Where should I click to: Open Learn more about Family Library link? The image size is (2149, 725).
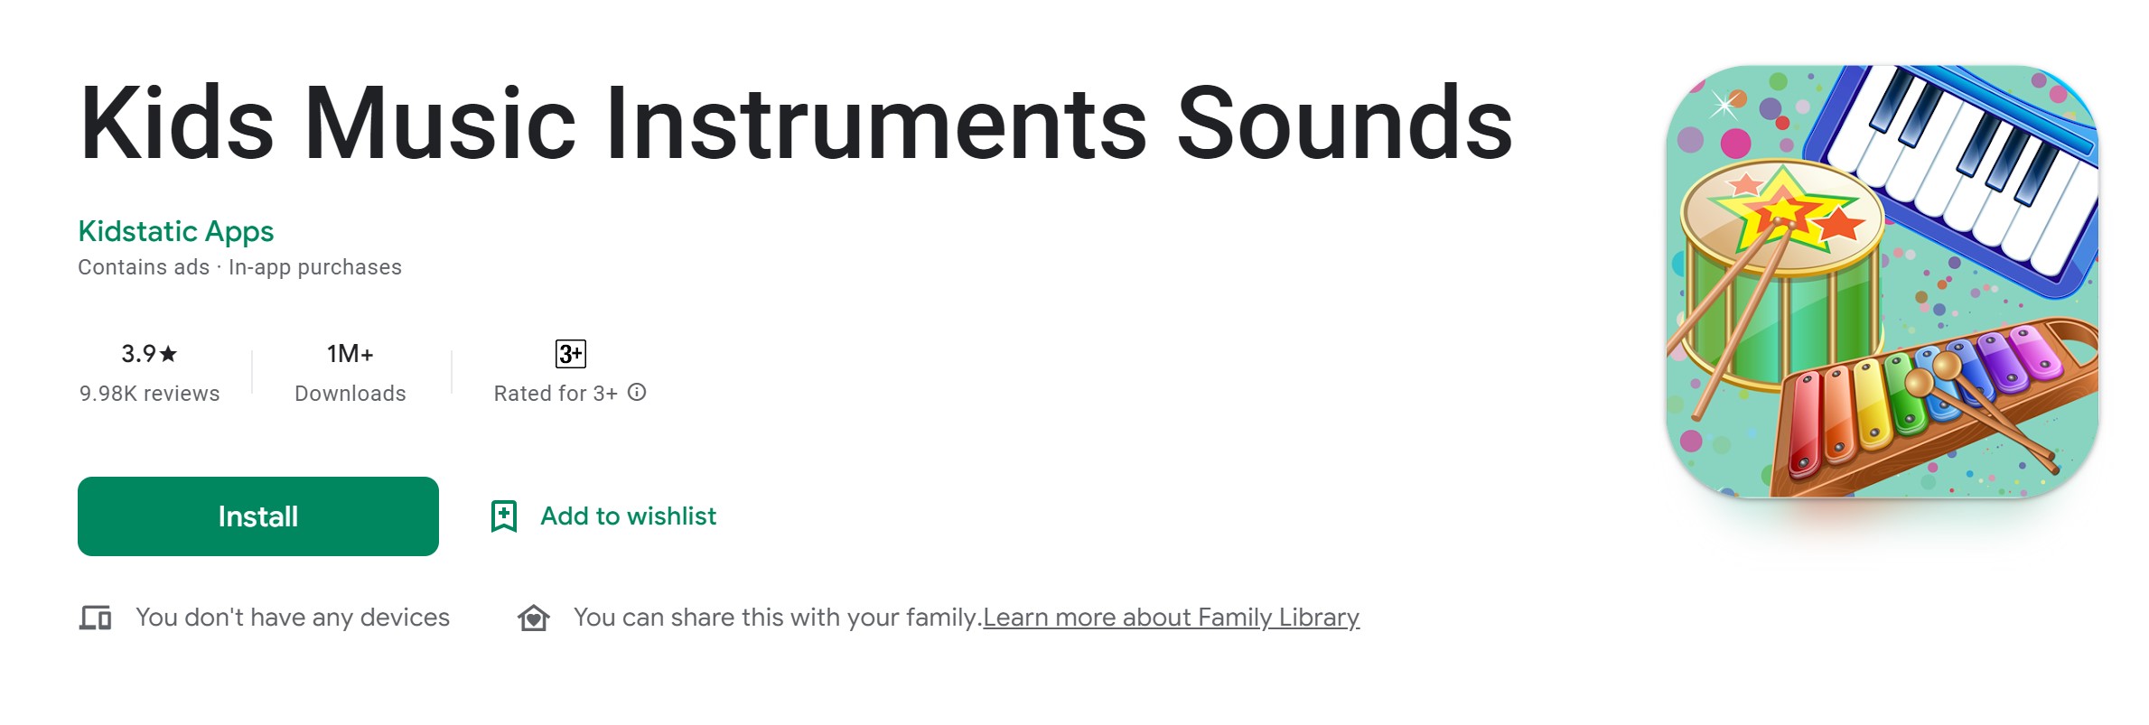[x=1171, y=618]
